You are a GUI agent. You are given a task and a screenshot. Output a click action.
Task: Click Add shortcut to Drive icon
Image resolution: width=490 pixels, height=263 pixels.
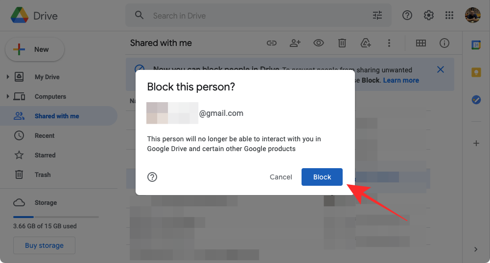tap(366, 43)
